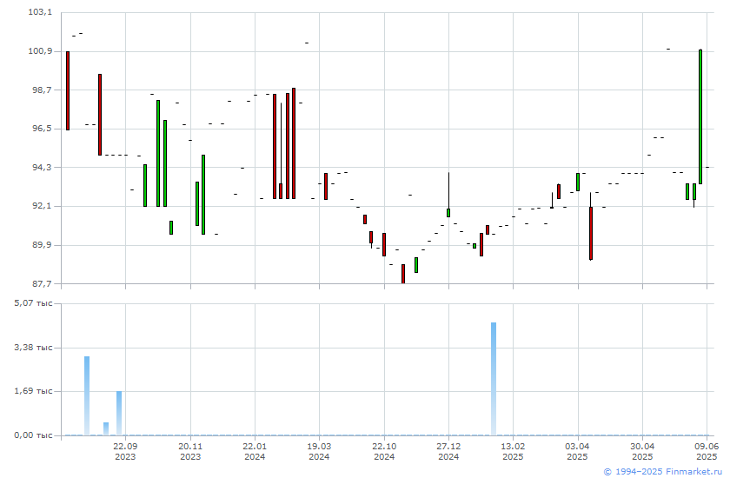
Task: Select the 22.01 2024 date label
Action: (x=255, y=451)
